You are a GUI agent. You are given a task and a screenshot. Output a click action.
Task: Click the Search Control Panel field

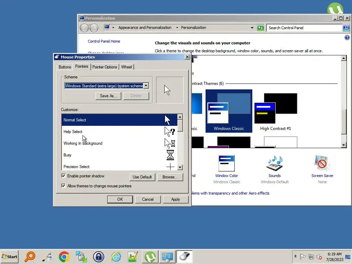click(x=305, y=28)
